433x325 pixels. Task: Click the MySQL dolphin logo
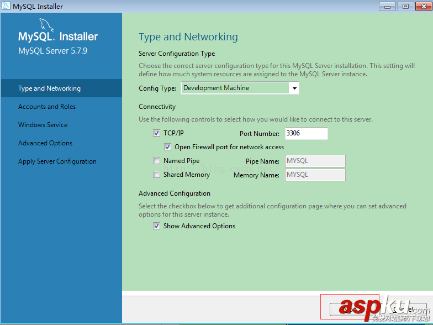click(x=46, y=25)
